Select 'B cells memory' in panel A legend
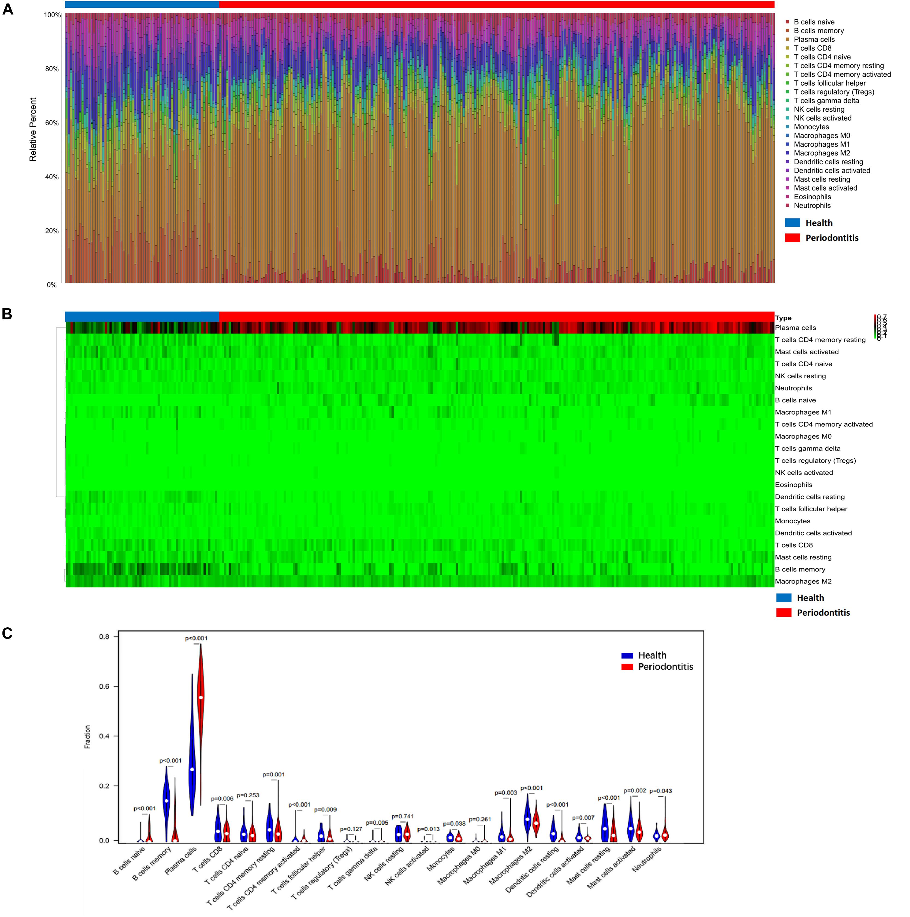This screenshot has height=917, width=910. click(819, 30)
